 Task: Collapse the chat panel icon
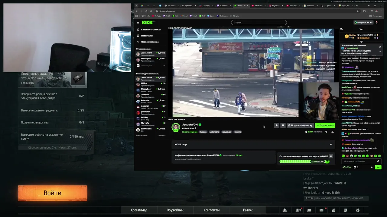pyautogui.click(x=341, y=29)
